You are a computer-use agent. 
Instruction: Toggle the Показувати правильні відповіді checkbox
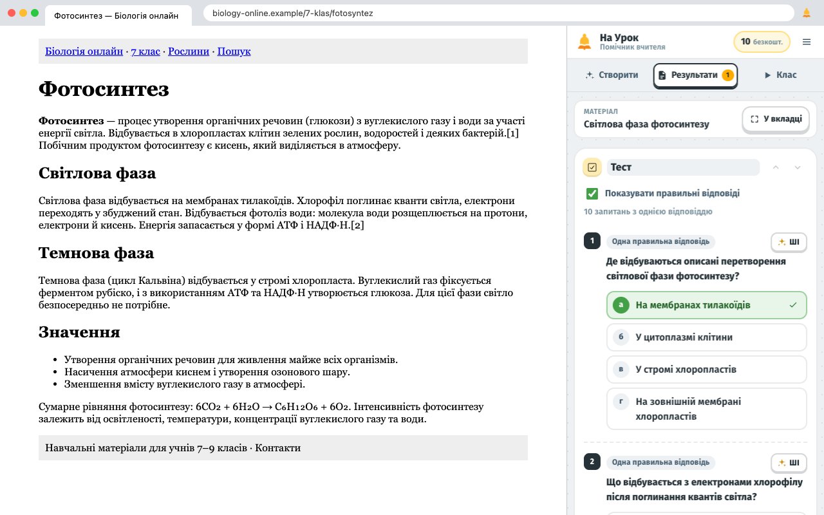point(592,193)
